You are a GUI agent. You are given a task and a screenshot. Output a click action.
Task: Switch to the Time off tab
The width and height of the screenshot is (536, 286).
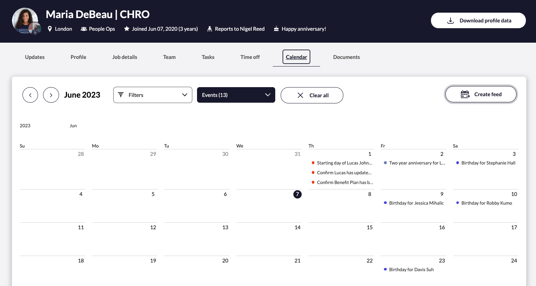250,57
